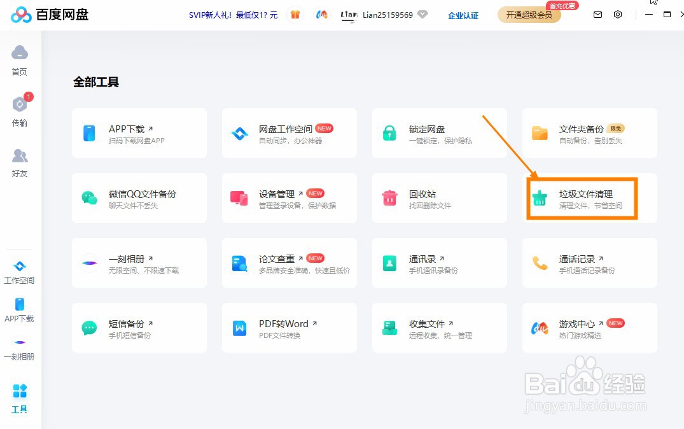Click the Lian user avatar
The height and width of the screenshot is (429, 684).
349,15
